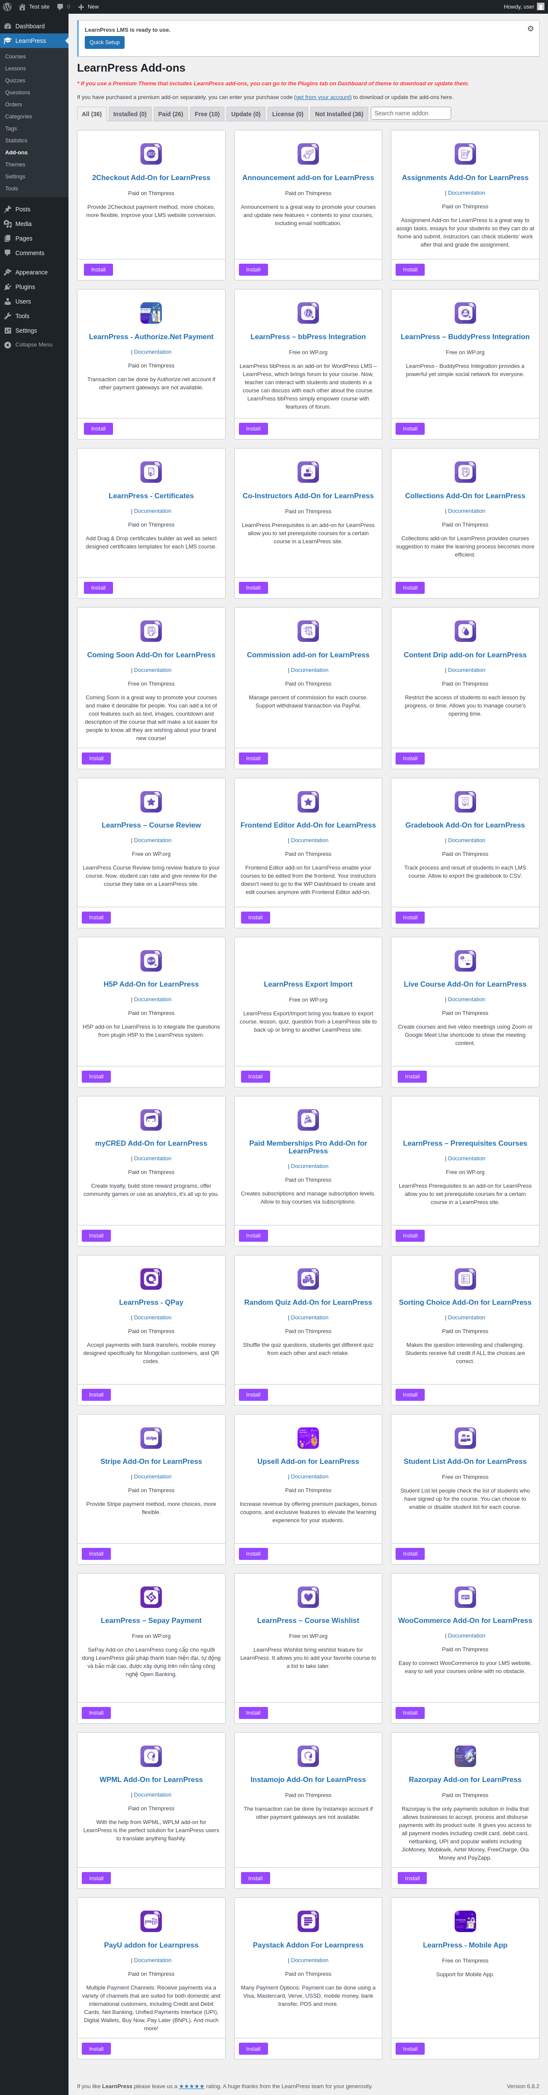Switch to the All (36) tab

tap(92, 114)
